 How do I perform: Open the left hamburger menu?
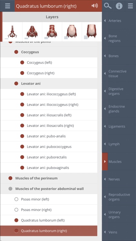(x=7, y=6)
